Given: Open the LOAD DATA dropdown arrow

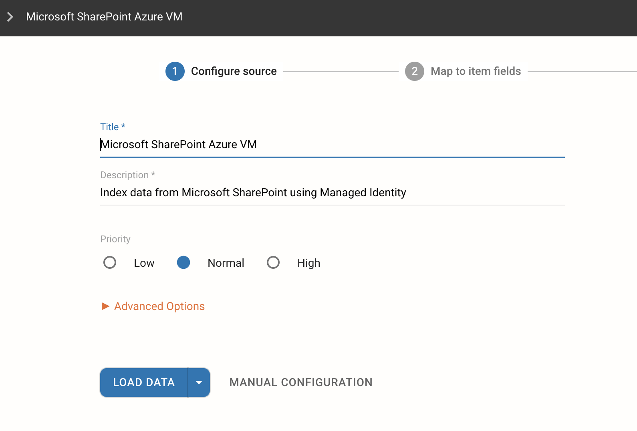Looking at the screenshot, I should 199,383.
